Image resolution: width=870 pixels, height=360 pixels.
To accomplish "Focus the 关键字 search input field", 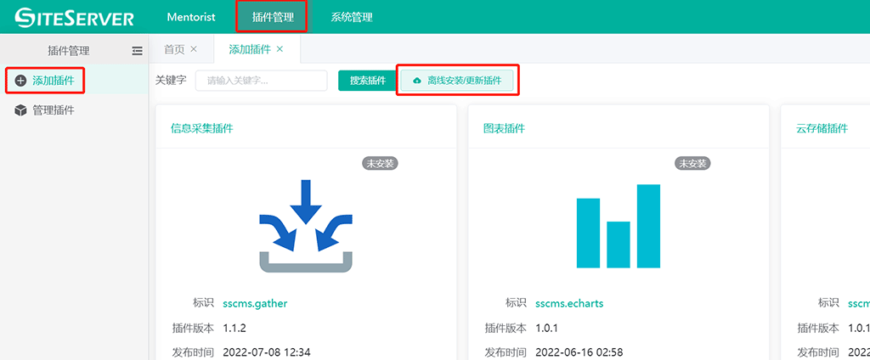I will [261, 81].
